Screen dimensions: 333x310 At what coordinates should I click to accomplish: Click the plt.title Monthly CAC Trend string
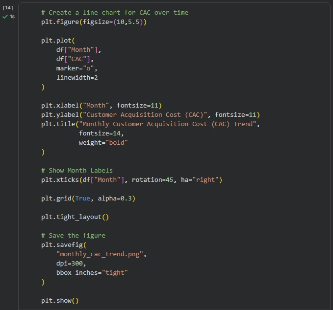[x=168, y=124]
